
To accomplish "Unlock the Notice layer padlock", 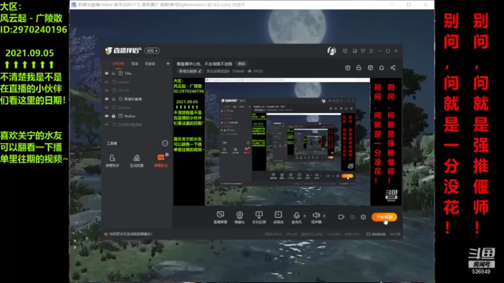I will pos(113,116).
